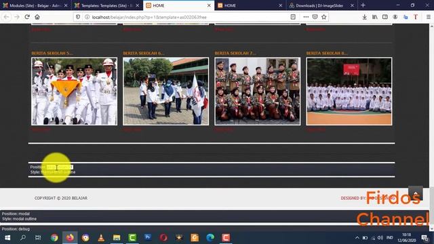Save page to Pocket
434x244 pixels.
(315, 17)
